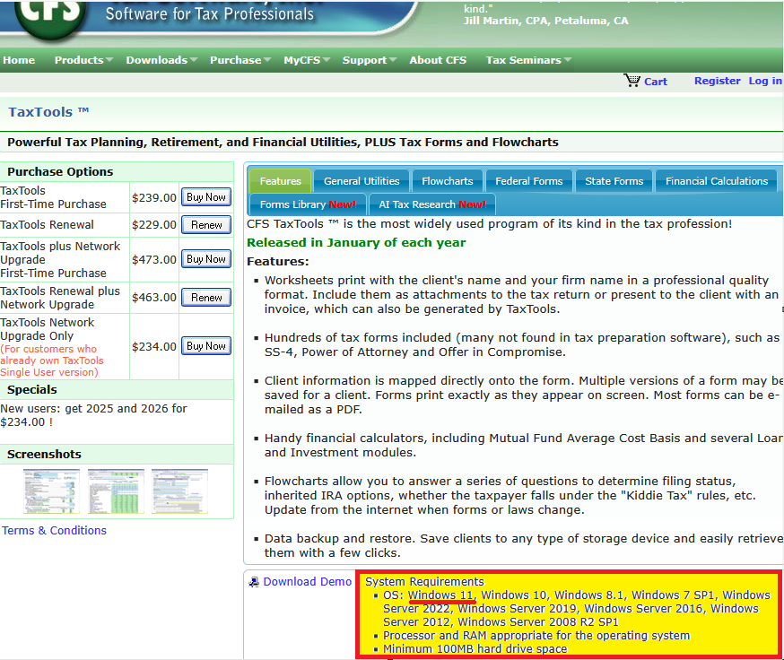Image resolution: width=784 pixels, height=660 pixels.
Task: Open the About CFS page
Action: pyautogui.click(x=438, y=60)
